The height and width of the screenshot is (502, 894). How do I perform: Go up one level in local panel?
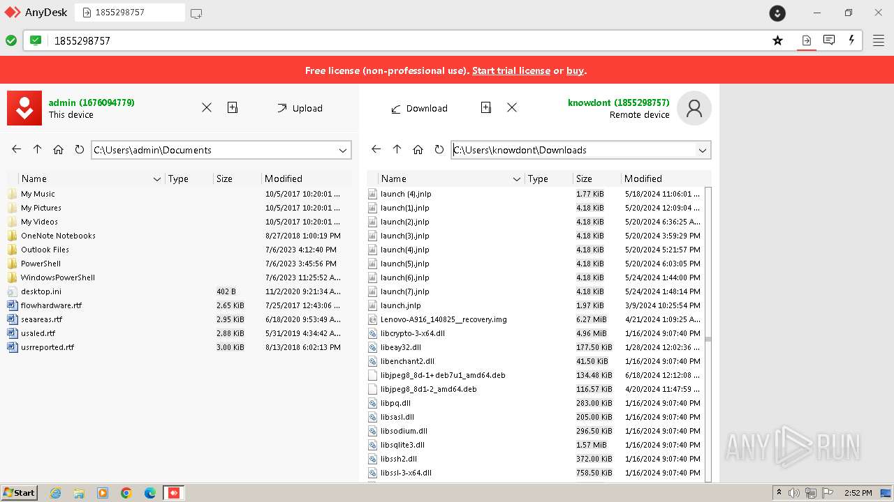[38, 149]
